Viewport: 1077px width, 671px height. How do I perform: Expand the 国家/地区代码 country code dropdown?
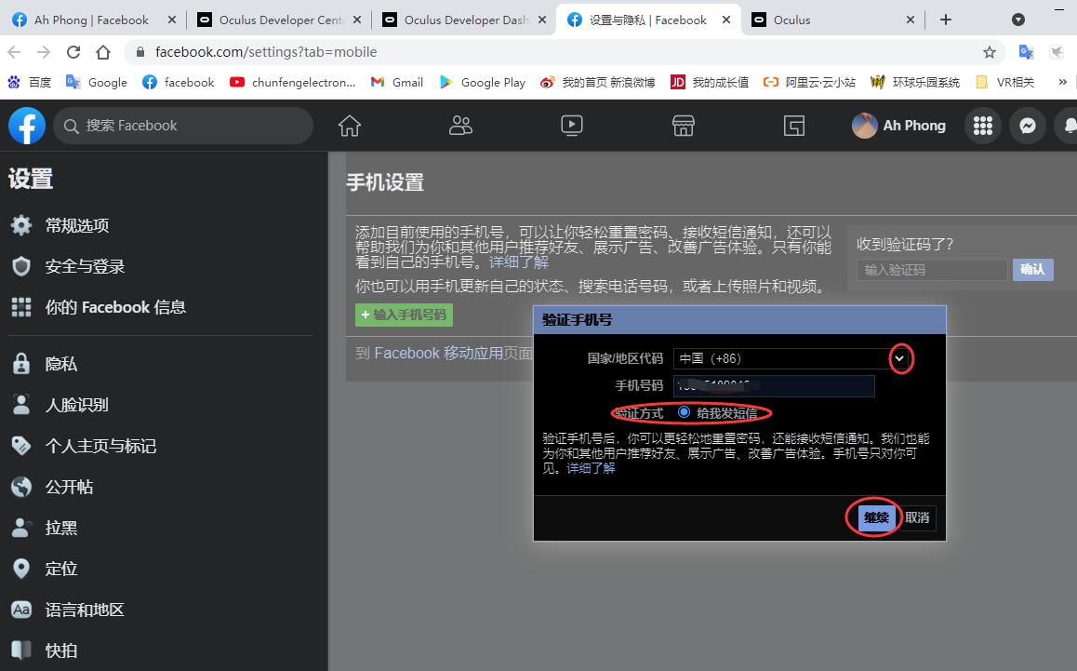pyautogui.click(x=899, y=358)
